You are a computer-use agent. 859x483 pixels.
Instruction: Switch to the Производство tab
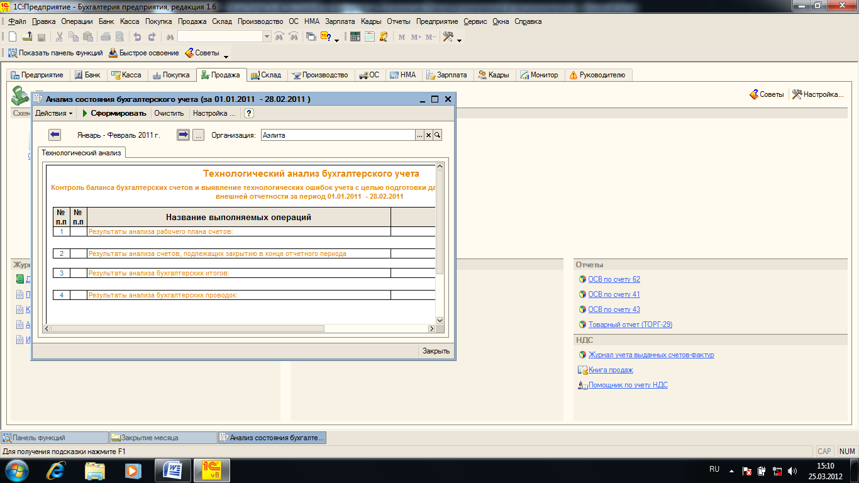pyautogui.click(x=320, y=75)
